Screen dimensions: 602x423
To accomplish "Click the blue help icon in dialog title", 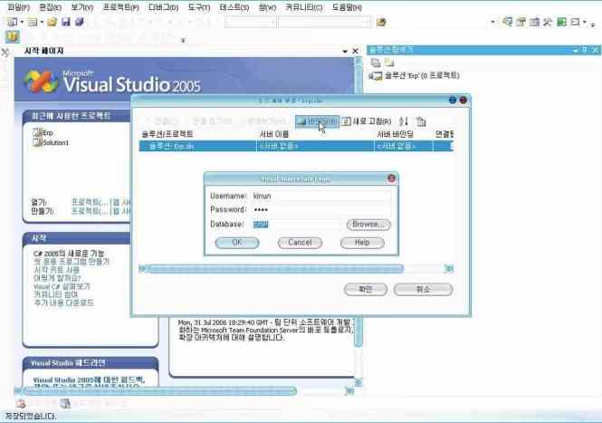I will 453,100.
